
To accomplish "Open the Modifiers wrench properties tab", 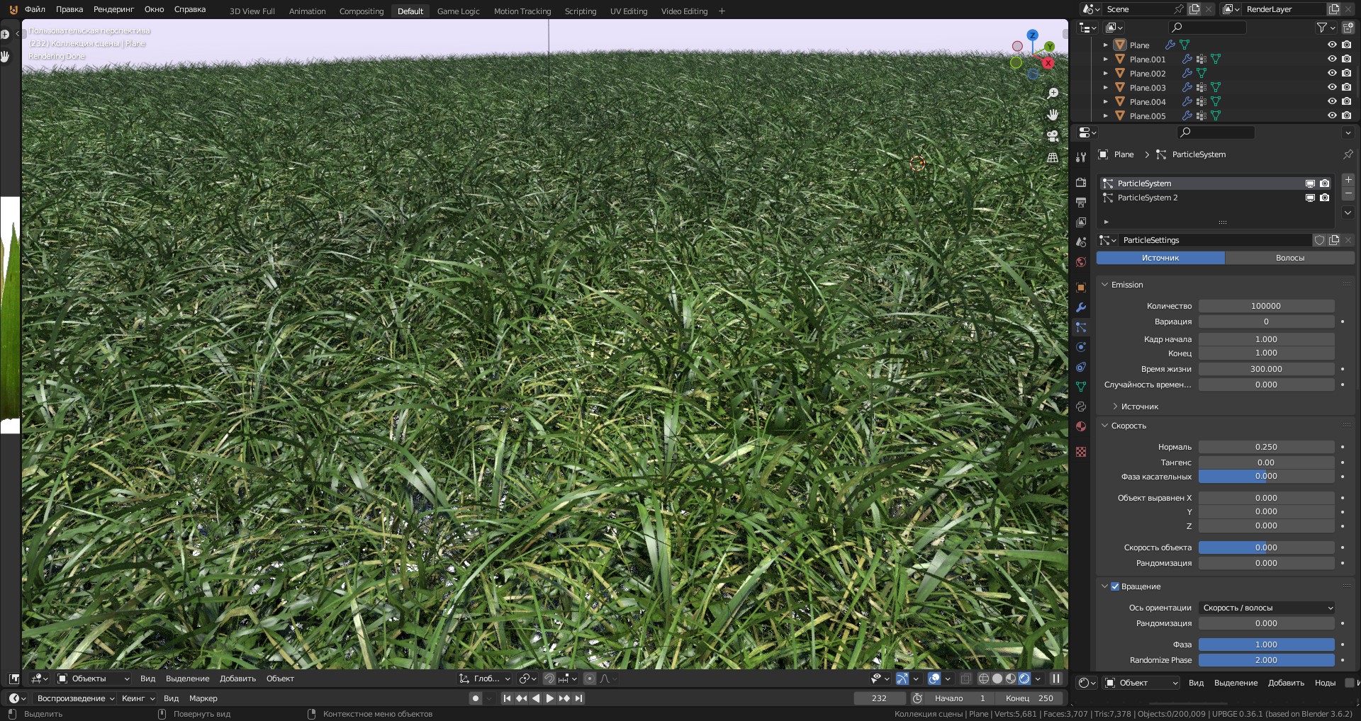I will 1080,307.
